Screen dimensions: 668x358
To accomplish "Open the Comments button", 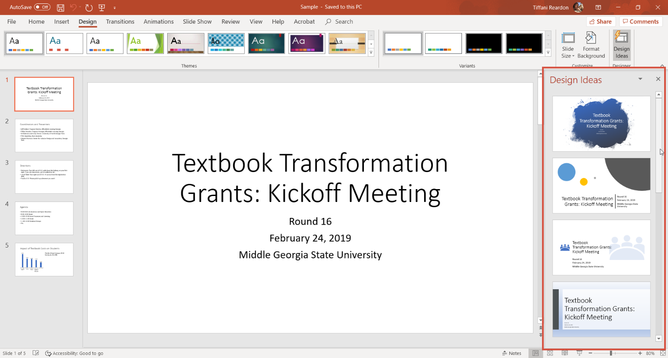I will (x=640, y=21).
